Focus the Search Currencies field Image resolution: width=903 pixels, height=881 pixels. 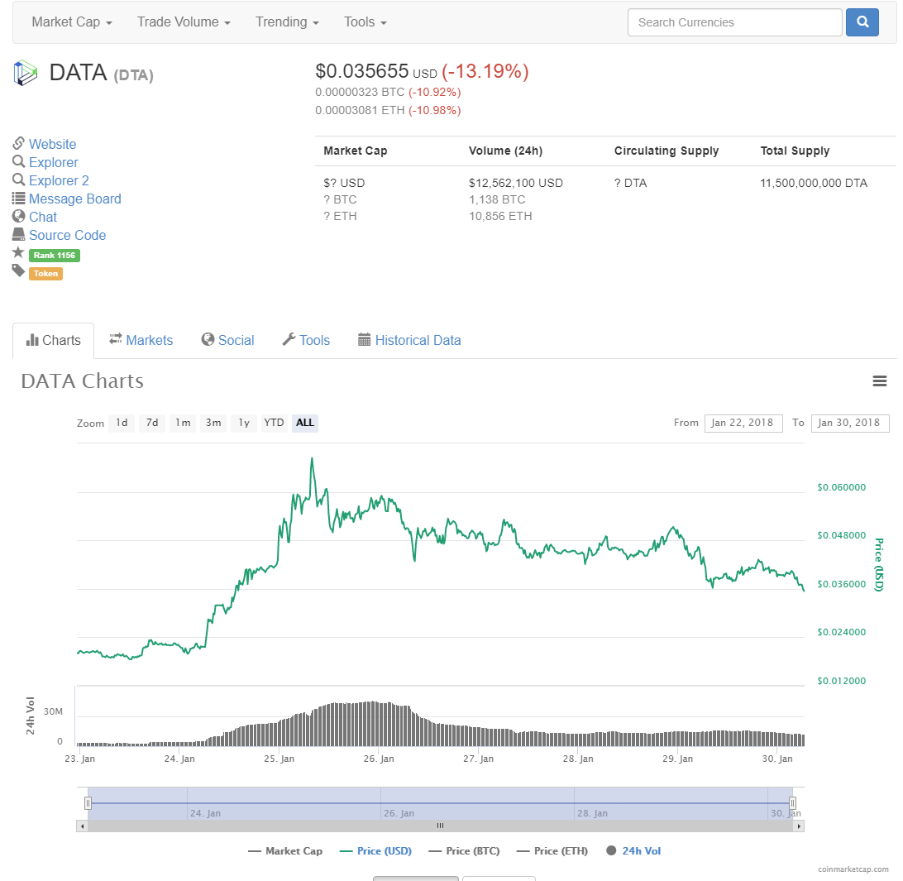tap(735, 22)
